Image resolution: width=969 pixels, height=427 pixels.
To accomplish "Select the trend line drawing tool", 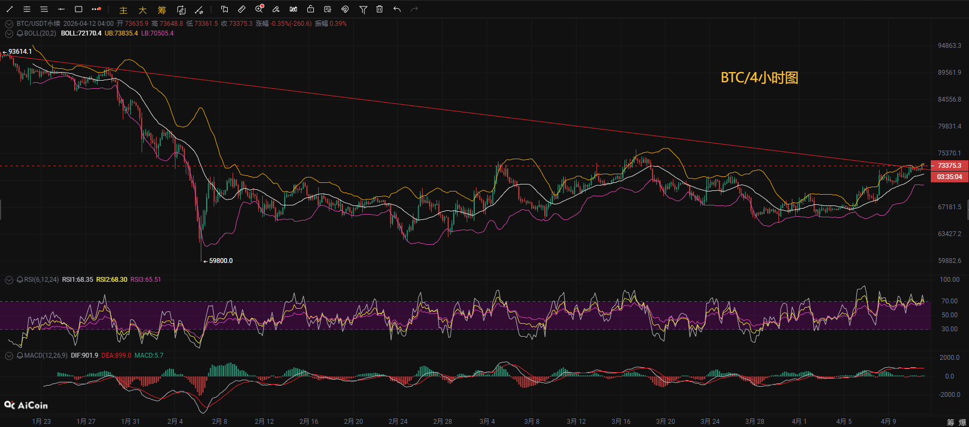I will coord(10,9).
